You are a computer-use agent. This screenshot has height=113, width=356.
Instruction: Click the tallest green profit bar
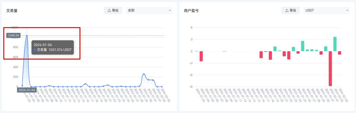[x=335, y=44]
